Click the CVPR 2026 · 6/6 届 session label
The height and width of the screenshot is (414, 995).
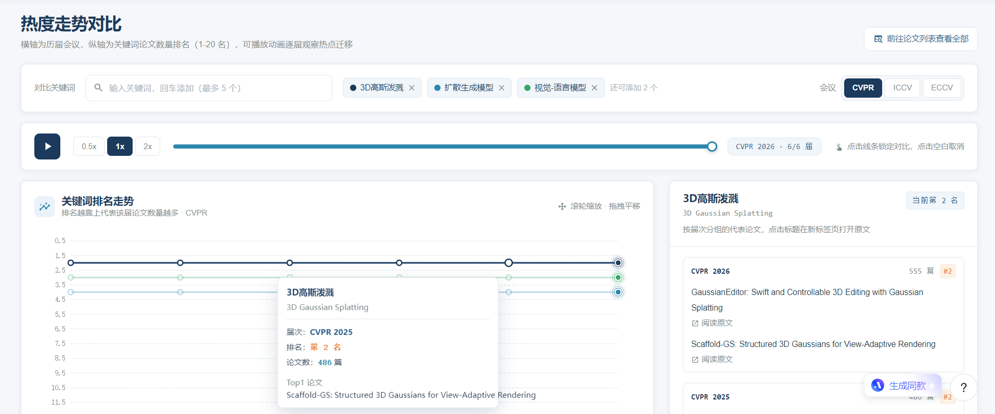[774, 146]
